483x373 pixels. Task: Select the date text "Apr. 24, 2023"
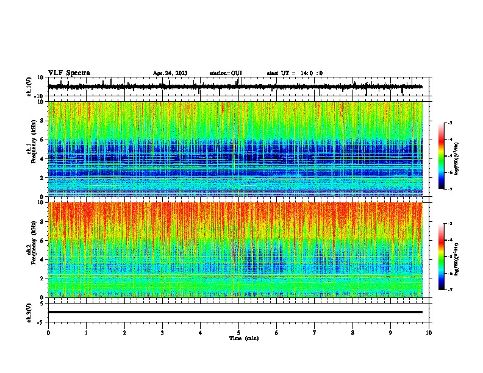click(x=170, y=73)
